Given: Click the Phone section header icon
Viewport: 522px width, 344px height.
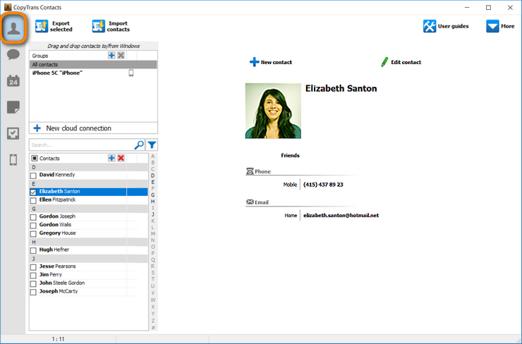Looking at the screenshot, I should (250, 171).
